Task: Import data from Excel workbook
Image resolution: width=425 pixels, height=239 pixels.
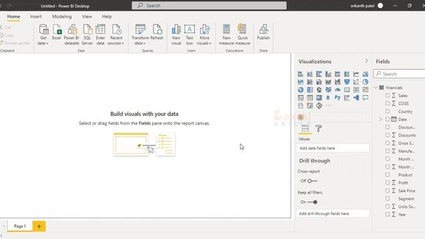Action: tap(56, 32)
